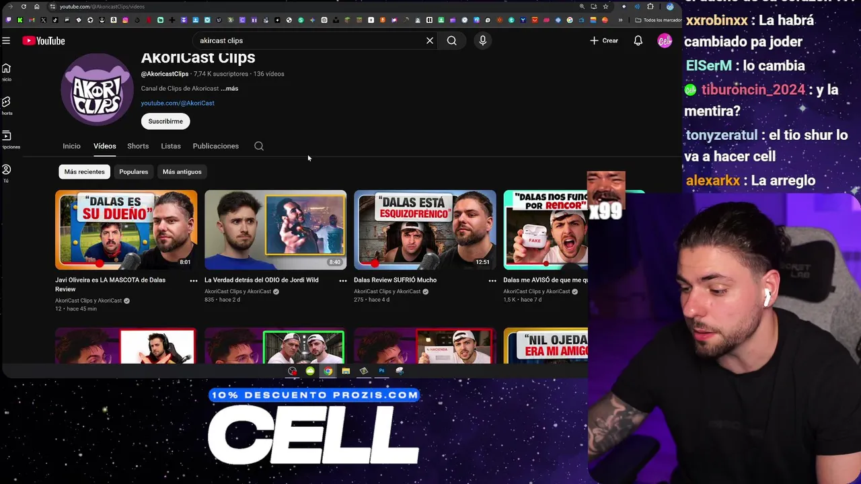Open Shorts in the left sidebar
861x484 pixels.
(x=6, y=106)
